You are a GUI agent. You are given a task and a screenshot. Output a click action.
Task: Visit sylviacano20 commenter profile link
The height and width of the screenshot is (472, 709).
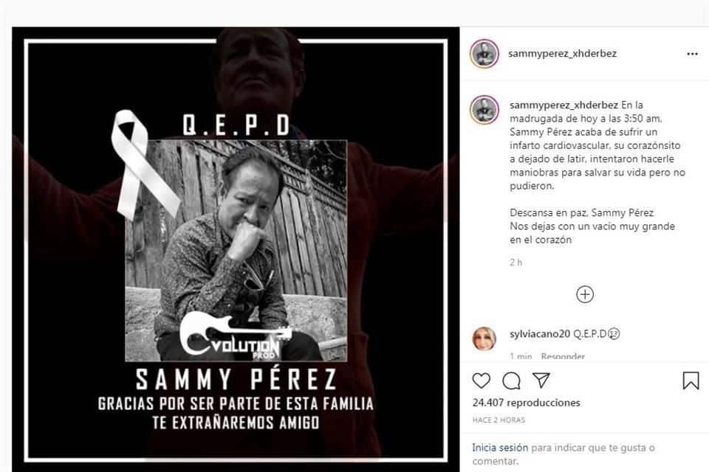tap(540, 334)
